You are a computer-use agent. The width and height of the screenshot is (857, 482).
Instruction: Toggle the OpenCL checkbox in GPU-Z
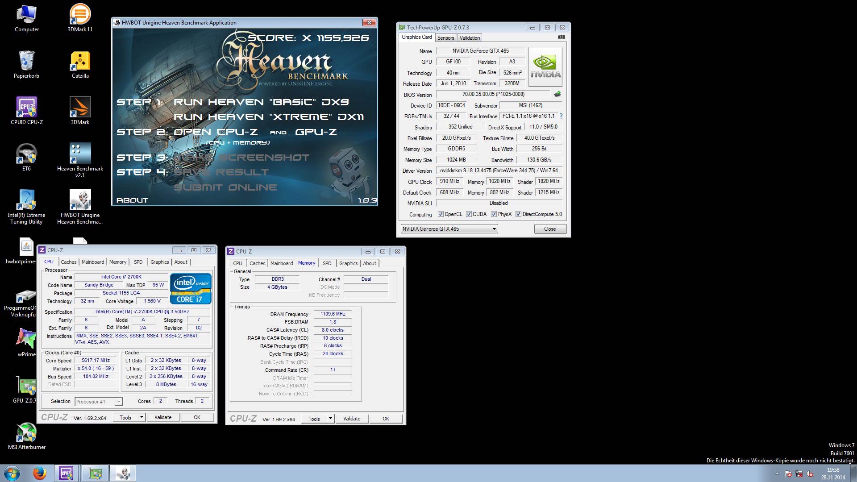tap(441, 214)
